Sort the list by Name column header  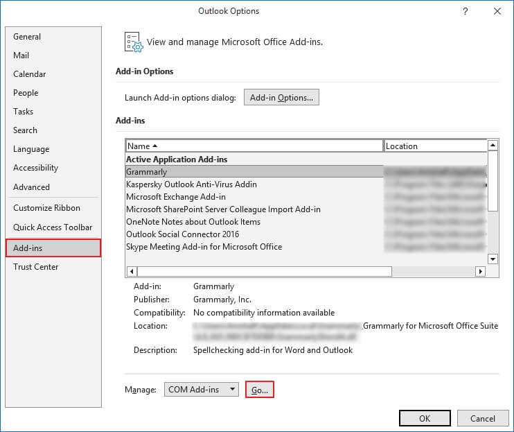254,146
